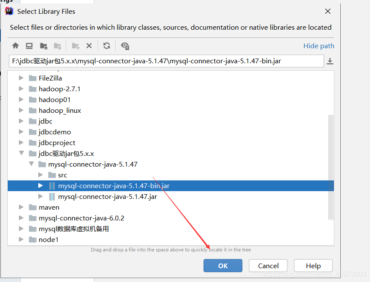Expand the src folder
The height and width of the screenshot is (282, 370).
point(40,174)
